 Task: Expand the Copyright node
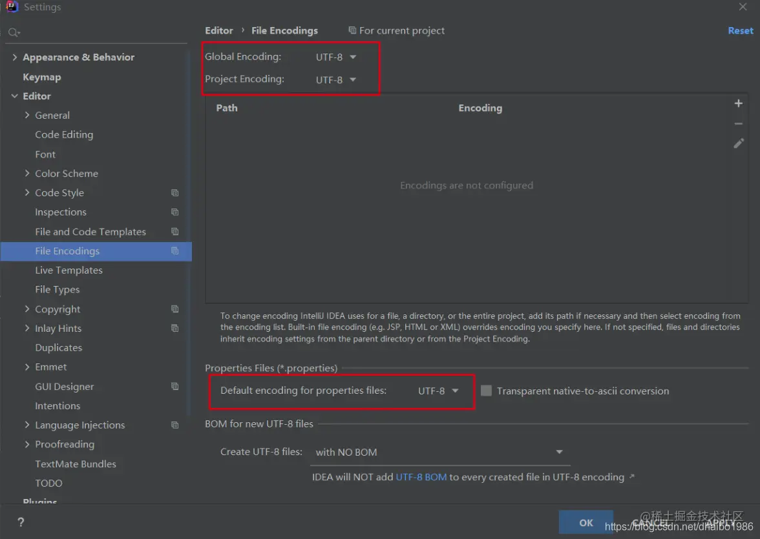point(27,309)
